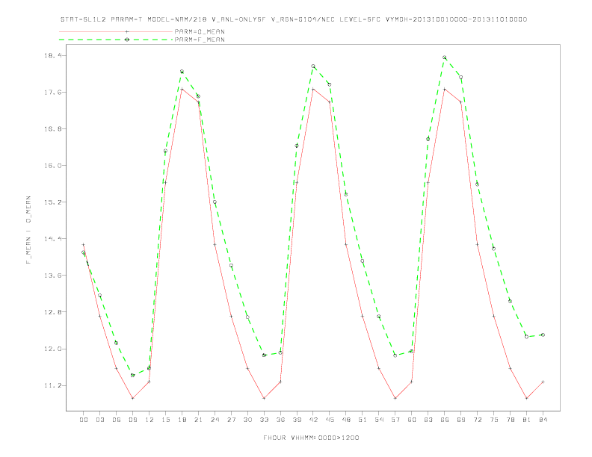
Task: Select the F_MEAN circle marker at hour 66 peak
Action: [x=445, y=57]
